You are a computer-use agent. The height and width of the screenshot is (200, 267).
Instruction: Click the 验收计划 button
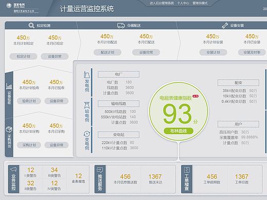click(29, 101)
